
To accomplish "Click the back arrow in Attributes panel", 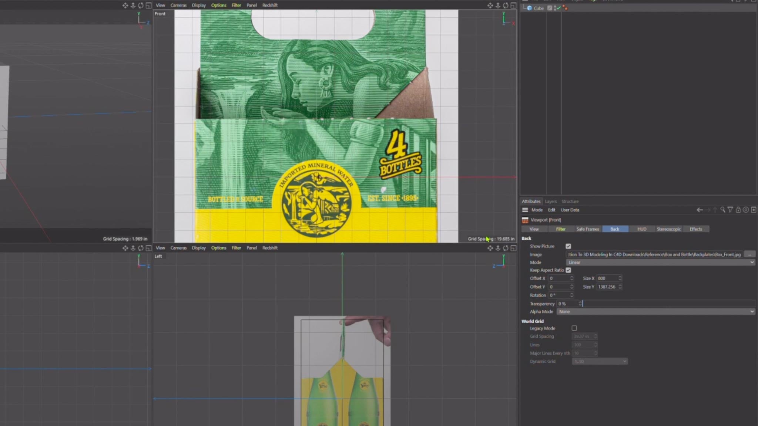I will 700,210.
